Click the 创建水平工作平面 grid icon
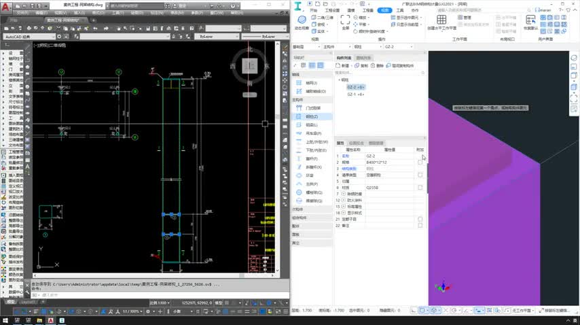 tap(441, 20)
